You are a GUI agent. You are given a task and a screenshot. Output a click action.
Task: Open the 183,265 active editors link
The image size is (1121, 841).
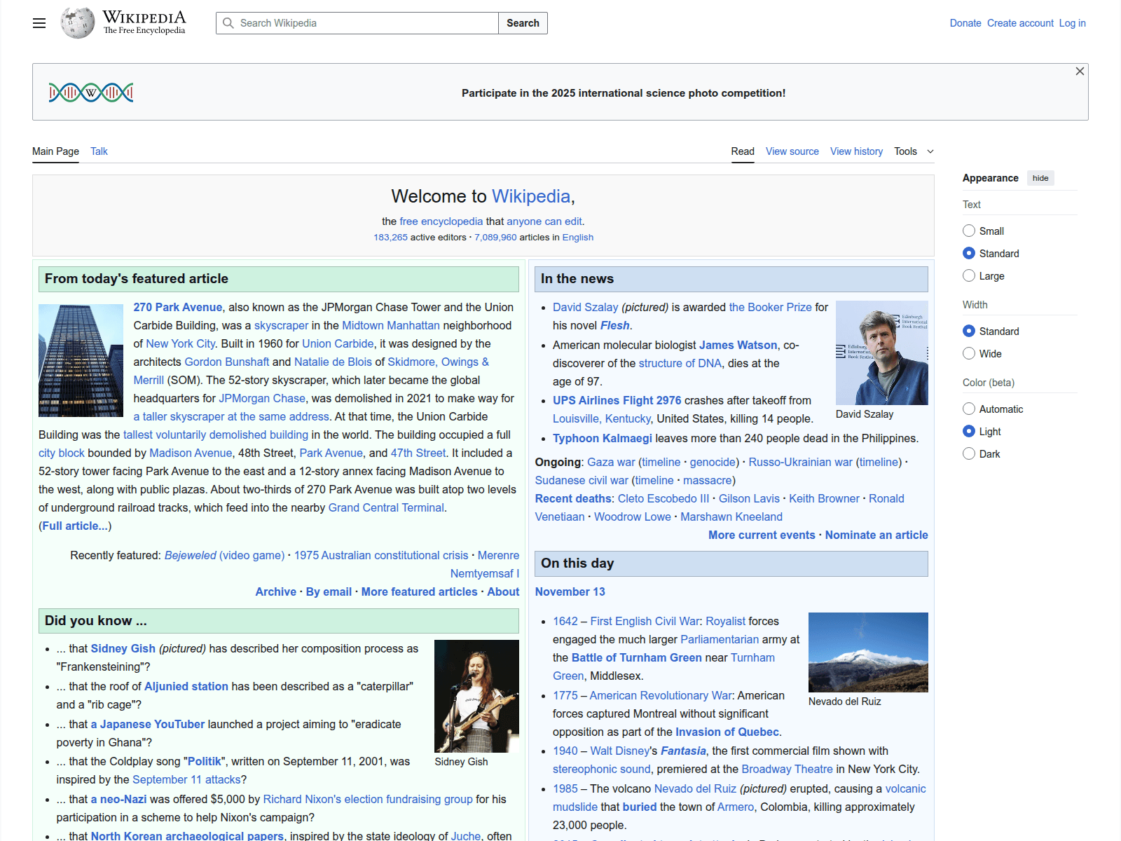click(390, 237)
